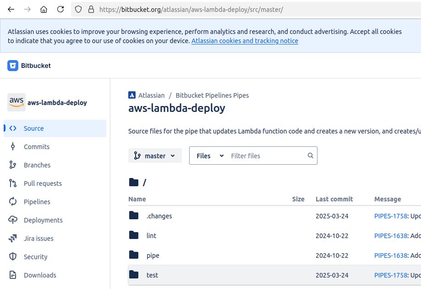Click the repository description text
The image size is (421, 289).
(274, 131)
